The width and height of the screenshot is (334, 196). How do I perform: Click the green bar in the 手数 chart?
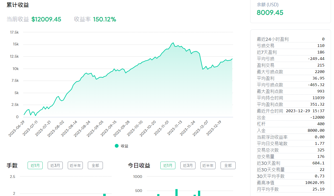[x=104, y=195]
